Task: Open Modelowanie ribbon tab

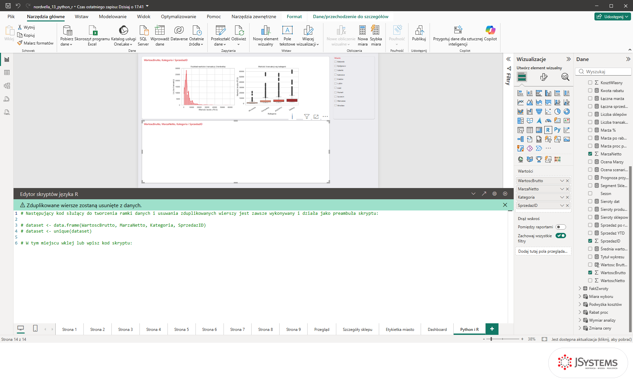Action: pyautogui.click(x=113, y=16)
